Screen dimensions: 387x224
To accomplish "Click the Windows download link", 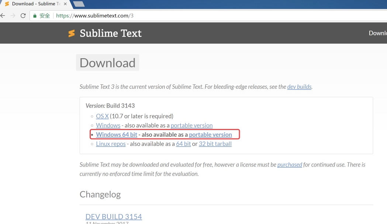I will tap(108, 125).
